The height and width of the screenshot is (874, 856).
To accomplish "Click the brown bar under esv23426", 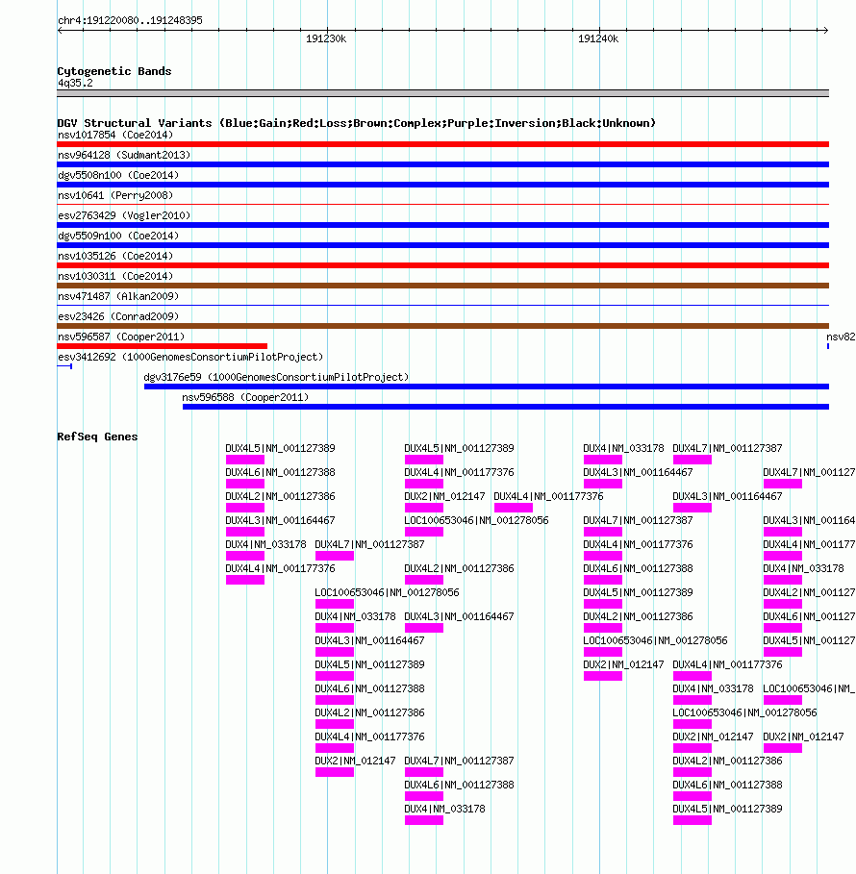I will pos(442,326).
